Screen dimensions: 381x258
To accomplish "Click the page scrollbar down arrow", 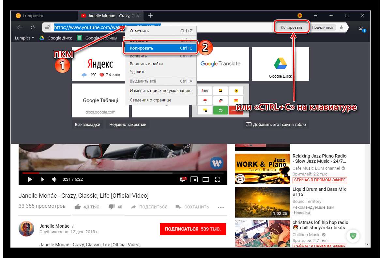I will (x=367, y=244).
